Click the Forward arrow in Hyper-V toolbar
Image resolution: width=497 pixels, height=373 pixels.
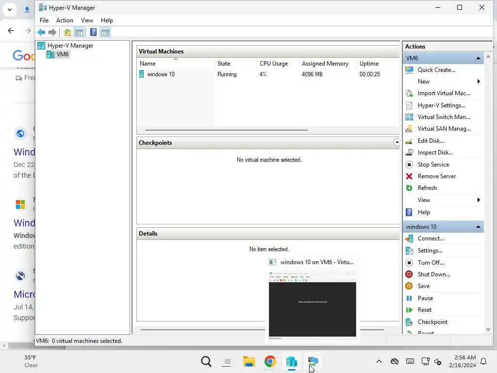[52, 32]
